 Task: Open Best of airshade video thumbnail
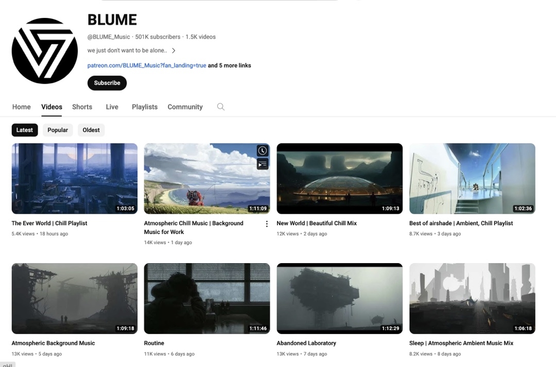pos(472,178)
